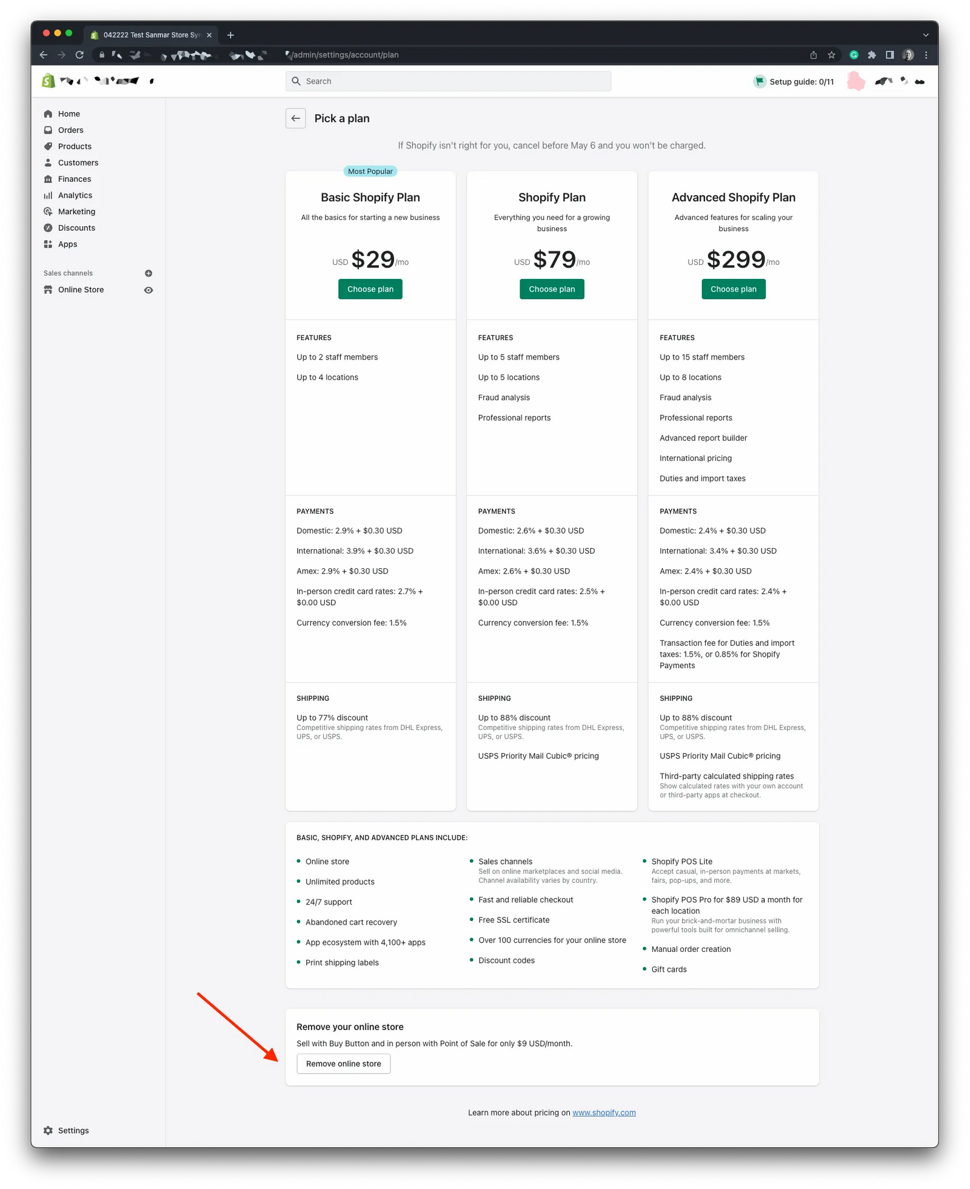Viewport: 970px width, 1189px height.
Task: Open the Chrome three-dot menu
Action: click(x=926, y=55)
